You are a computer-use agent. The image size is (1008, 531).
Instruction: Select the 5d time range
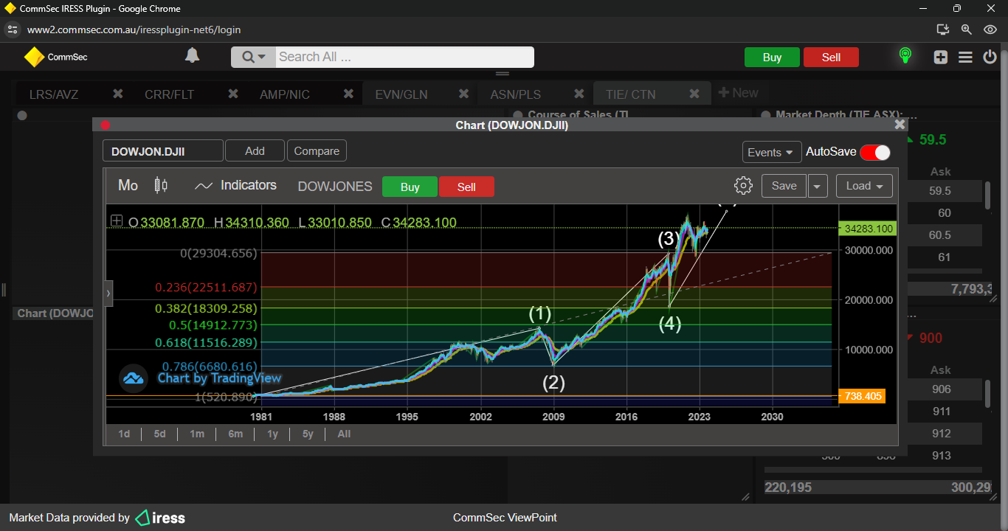point(159,434)
